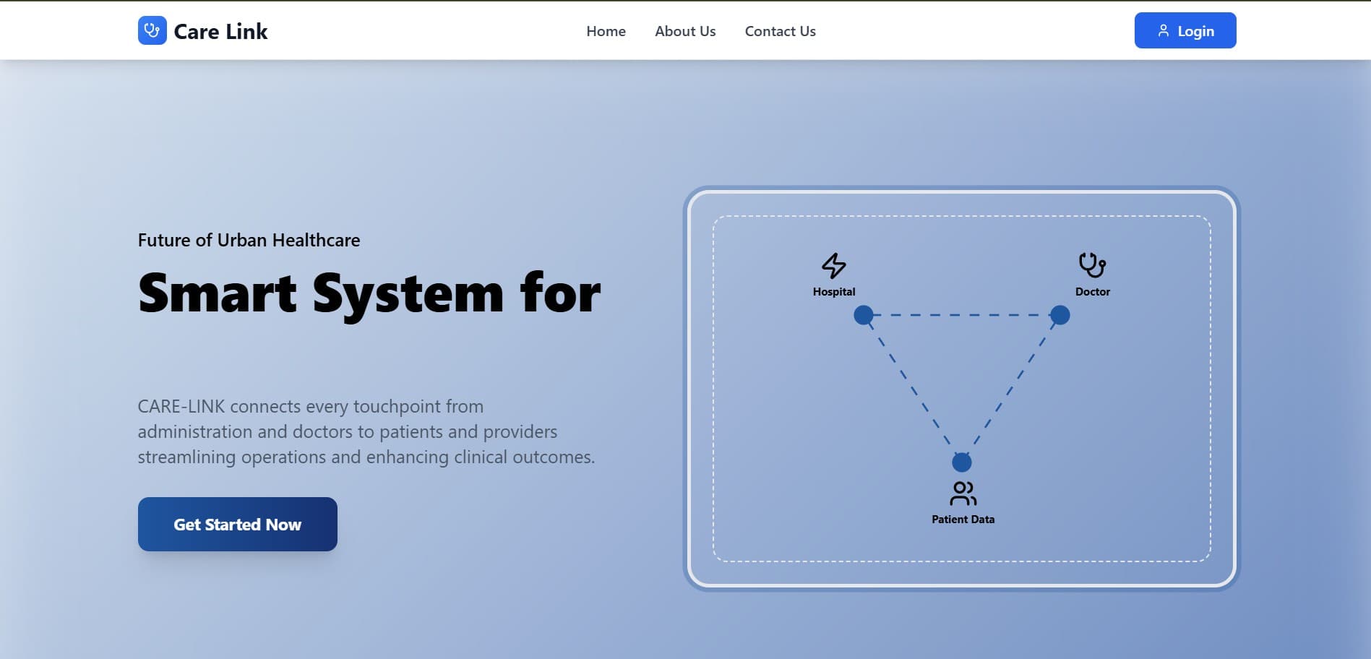Go to the Home nav link
Viewport: 1371px width, 659px height.
coord(606,31)
